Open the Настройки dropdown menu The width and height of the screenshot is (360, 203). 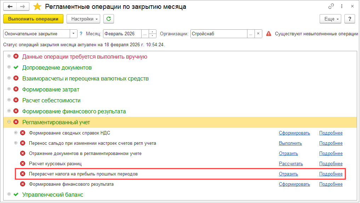[84, 19]
